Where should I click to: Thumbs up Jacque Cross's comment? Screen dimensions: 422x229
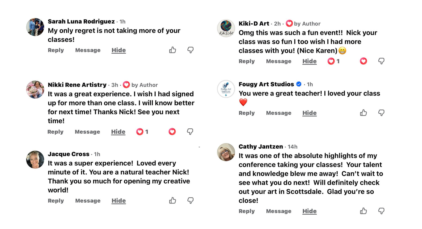coord(172,201)
